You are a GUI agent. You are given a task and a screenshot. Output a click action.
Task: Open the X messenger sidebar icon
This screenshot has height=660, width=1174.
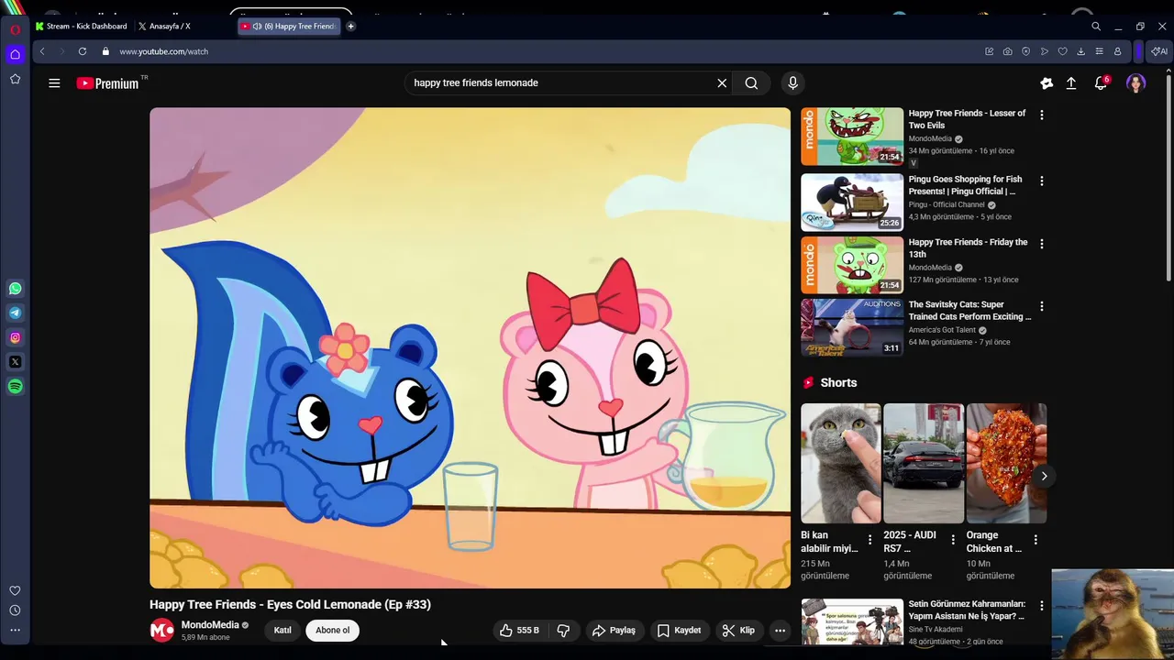pos(15,362)
